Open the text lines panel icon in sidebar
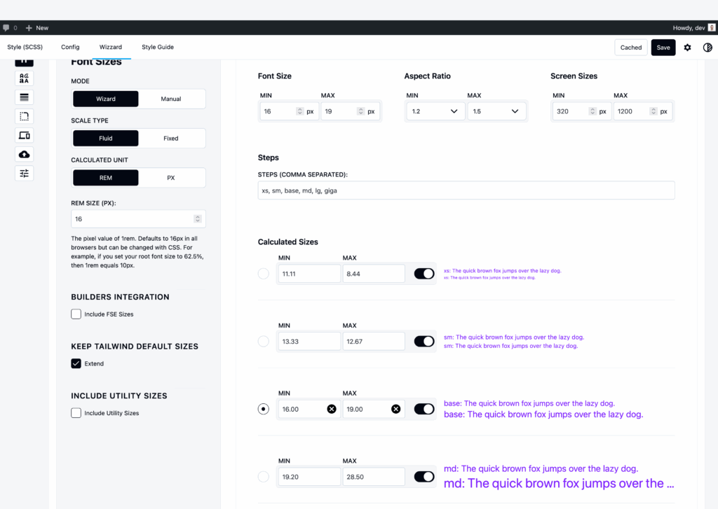This screenshot has height=509, width=718. pyautogui.click(x=24, y=97)
